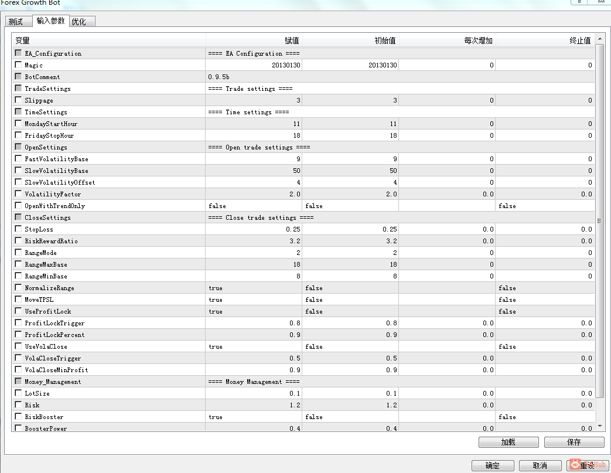Click the 加载 load button
The width and height of the screenshot is (611, 473).
click(508, 442)
